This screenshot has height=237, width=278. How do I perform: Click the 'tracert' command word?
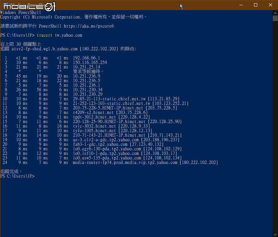point(44,35)
